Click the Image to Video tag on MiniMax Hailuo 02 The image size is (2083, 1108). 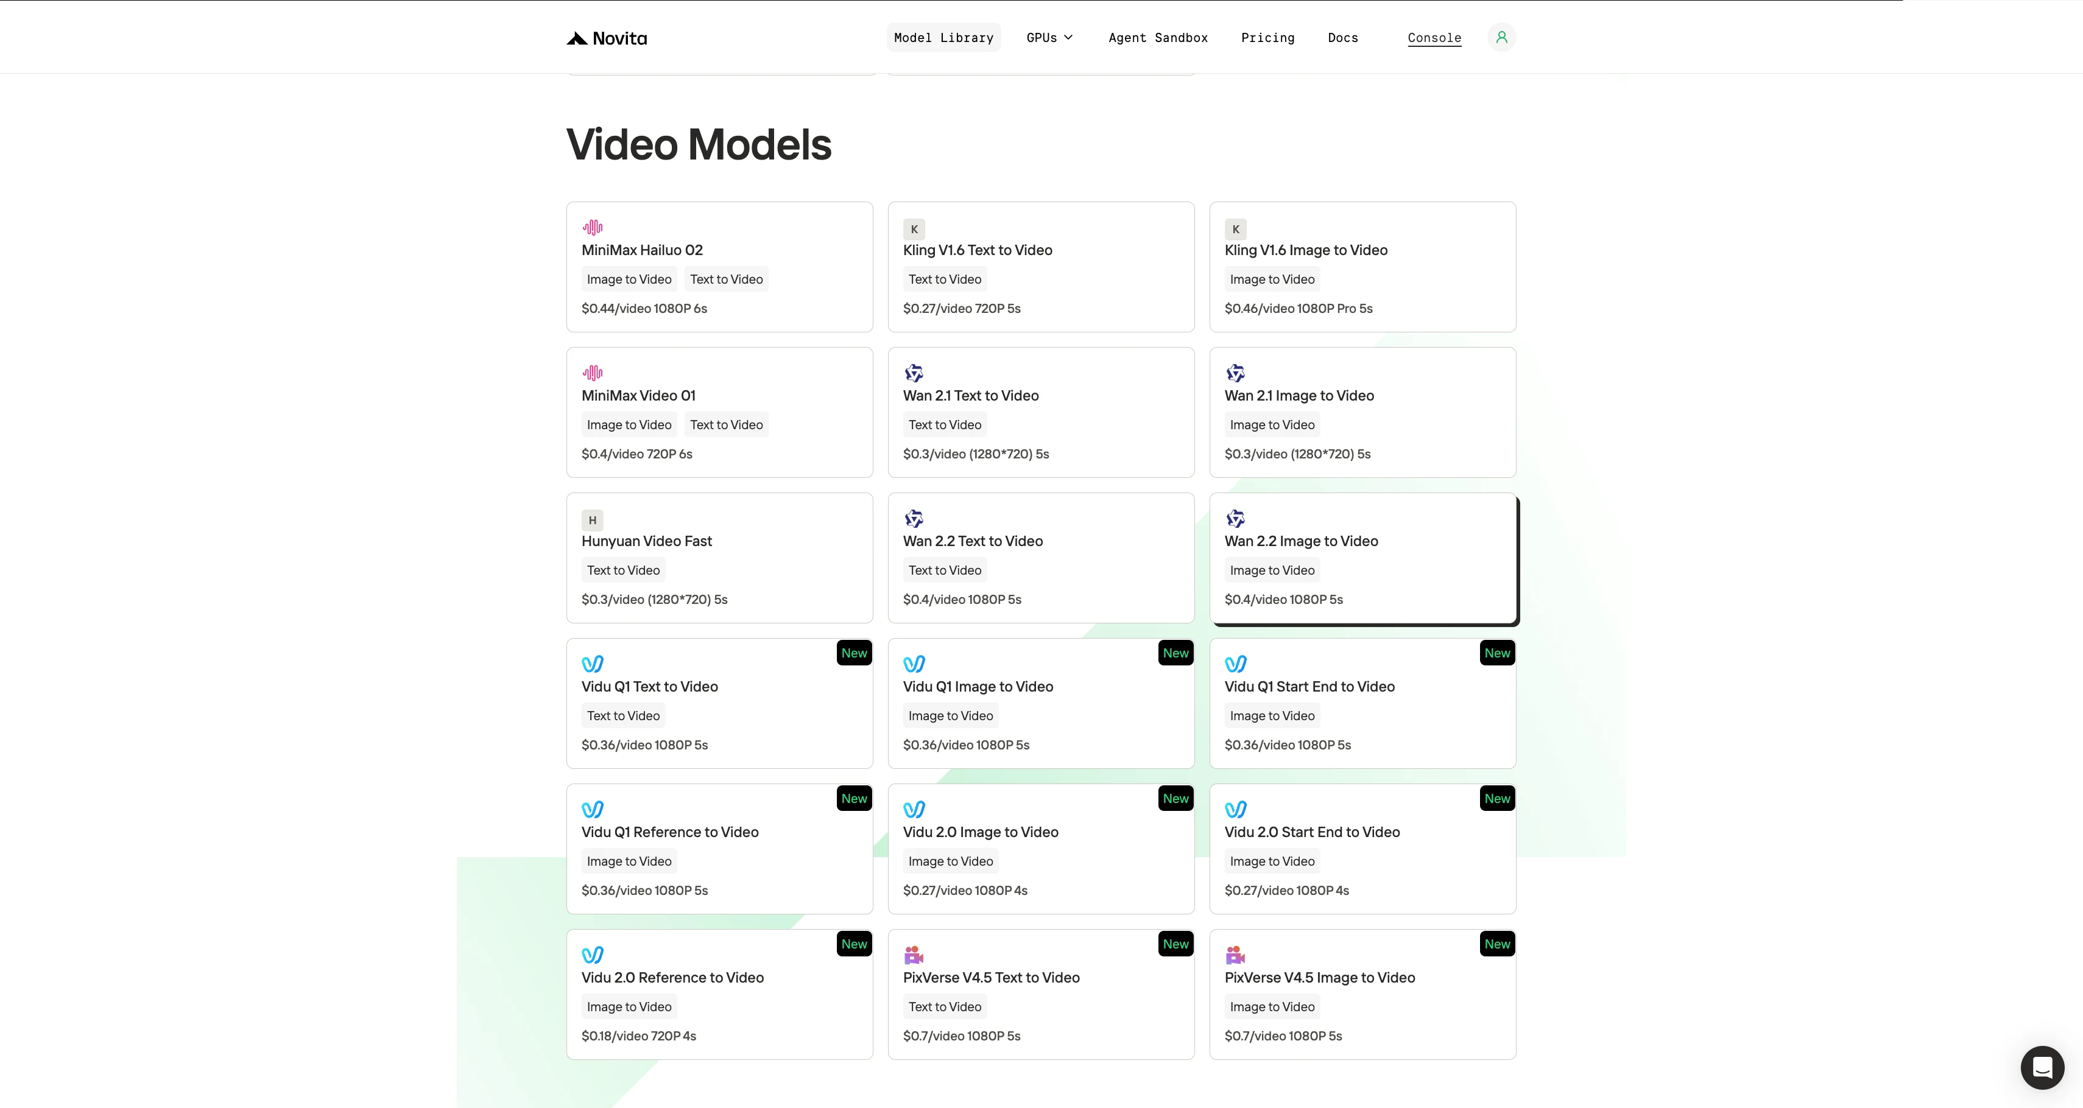[629, 279]
